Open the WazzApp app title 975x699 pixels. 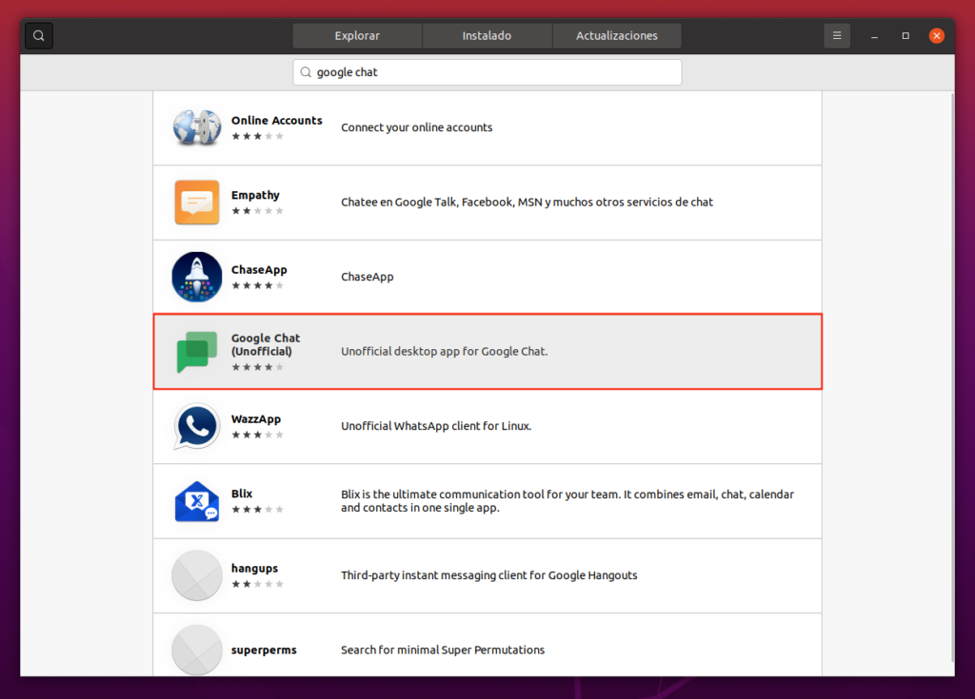pos(255,418)
